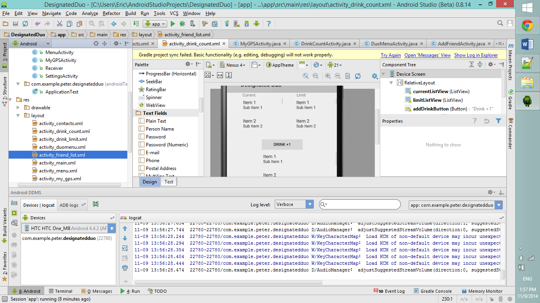Click the Paste clipboard icon
The height and width of the screenshot is (303, 540).
tap(79, 24)
